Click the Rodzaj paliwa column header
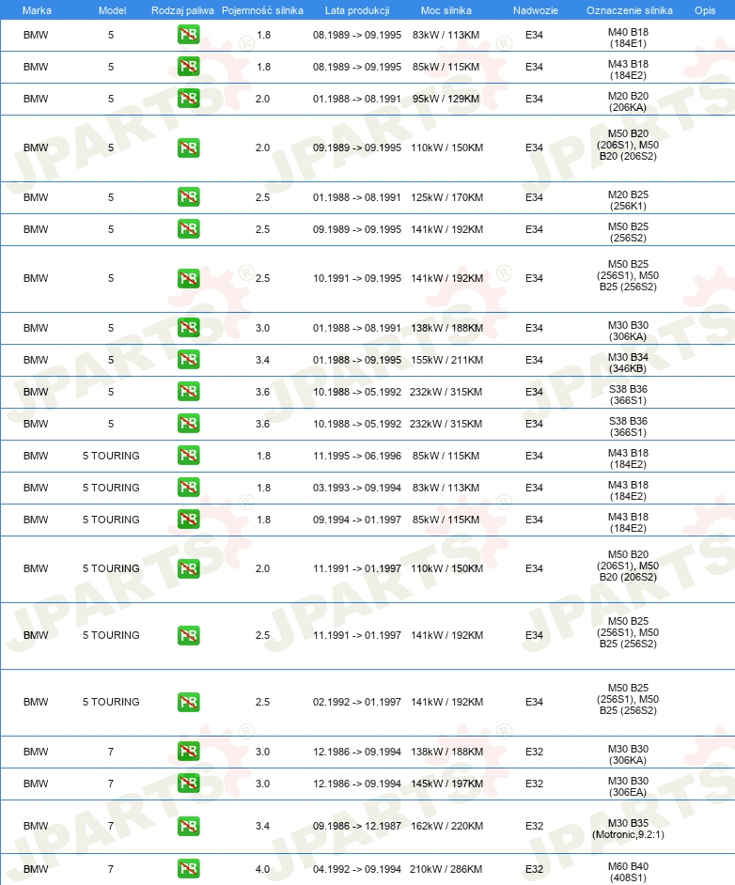The height and width of the screenshot is (885, 735). coord(182,10)
